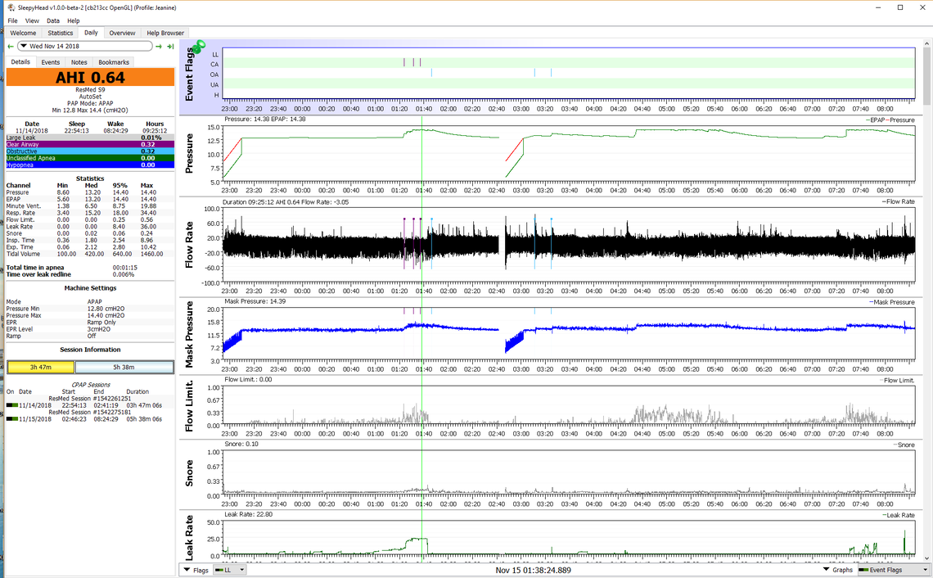Click the green pin on Event Flags graph
This screenshot has width=933, height=578.
(200, 46)
